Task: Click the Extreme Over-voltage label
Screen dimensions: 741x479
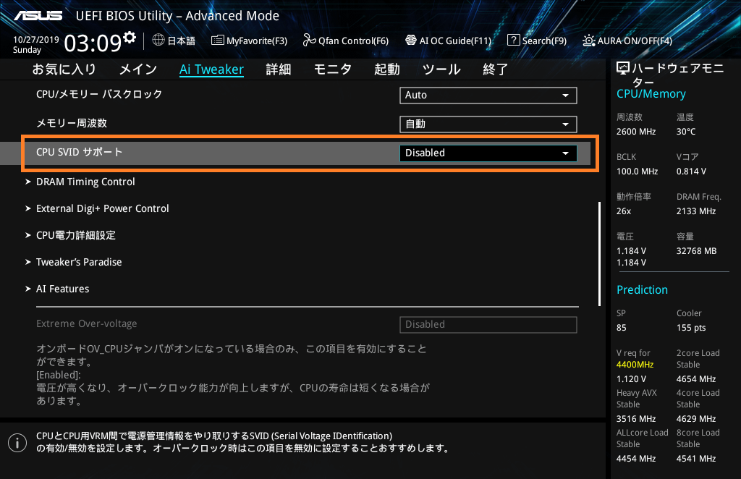Action: [x=87, y=323]
